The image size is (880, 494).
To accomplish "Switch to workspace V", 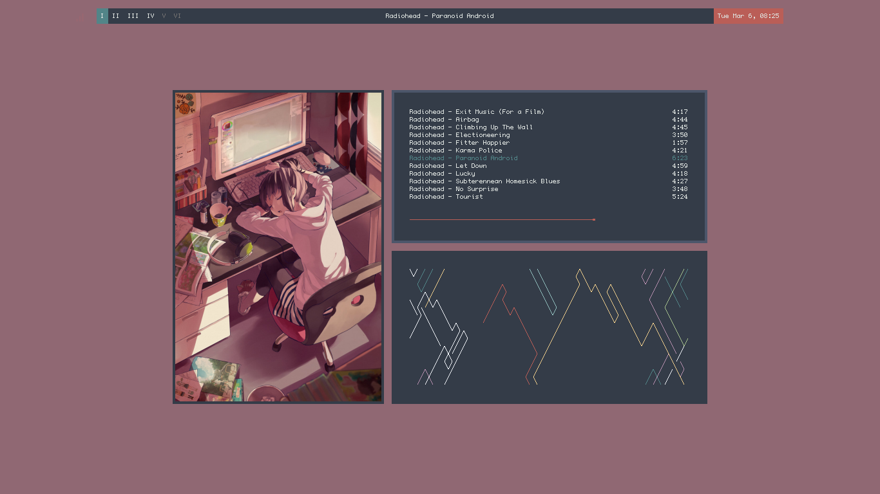I will pos(164,16).
